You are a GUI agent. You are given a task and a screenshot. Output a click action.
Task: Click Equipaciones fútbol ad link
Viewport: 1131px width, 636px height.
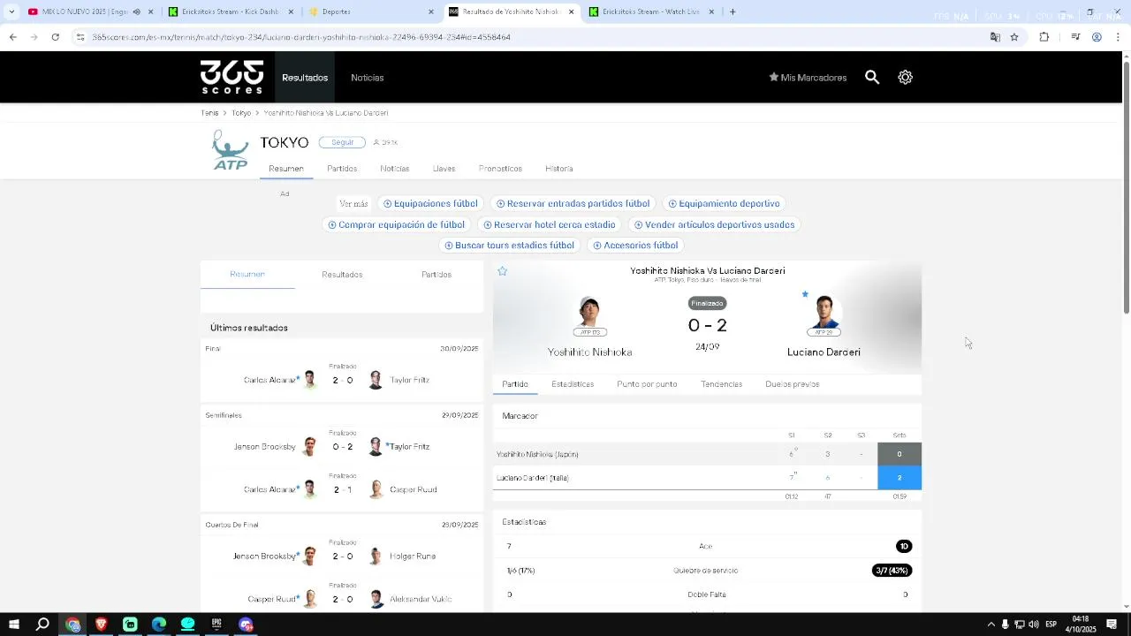[x=430, y=204]
